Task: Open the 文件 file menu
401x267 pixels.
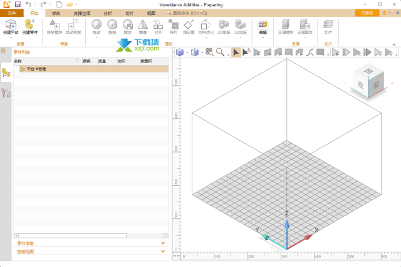Action: pyautogui.click(x=12, y=13)
